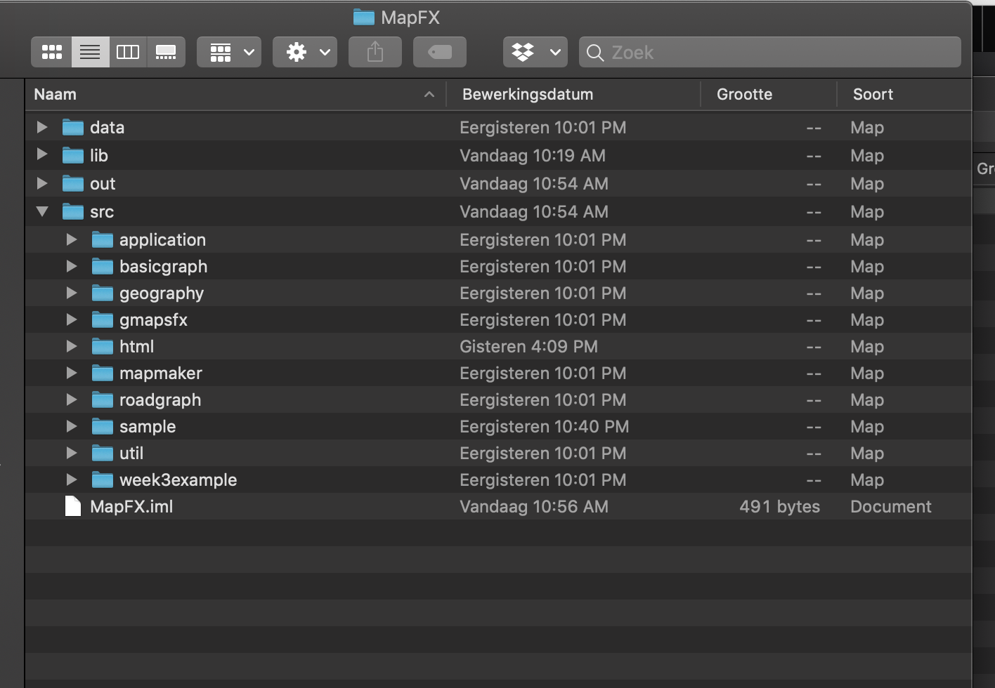Select the sample folder icon
This screenshot has height=688, width=995.
103,426
